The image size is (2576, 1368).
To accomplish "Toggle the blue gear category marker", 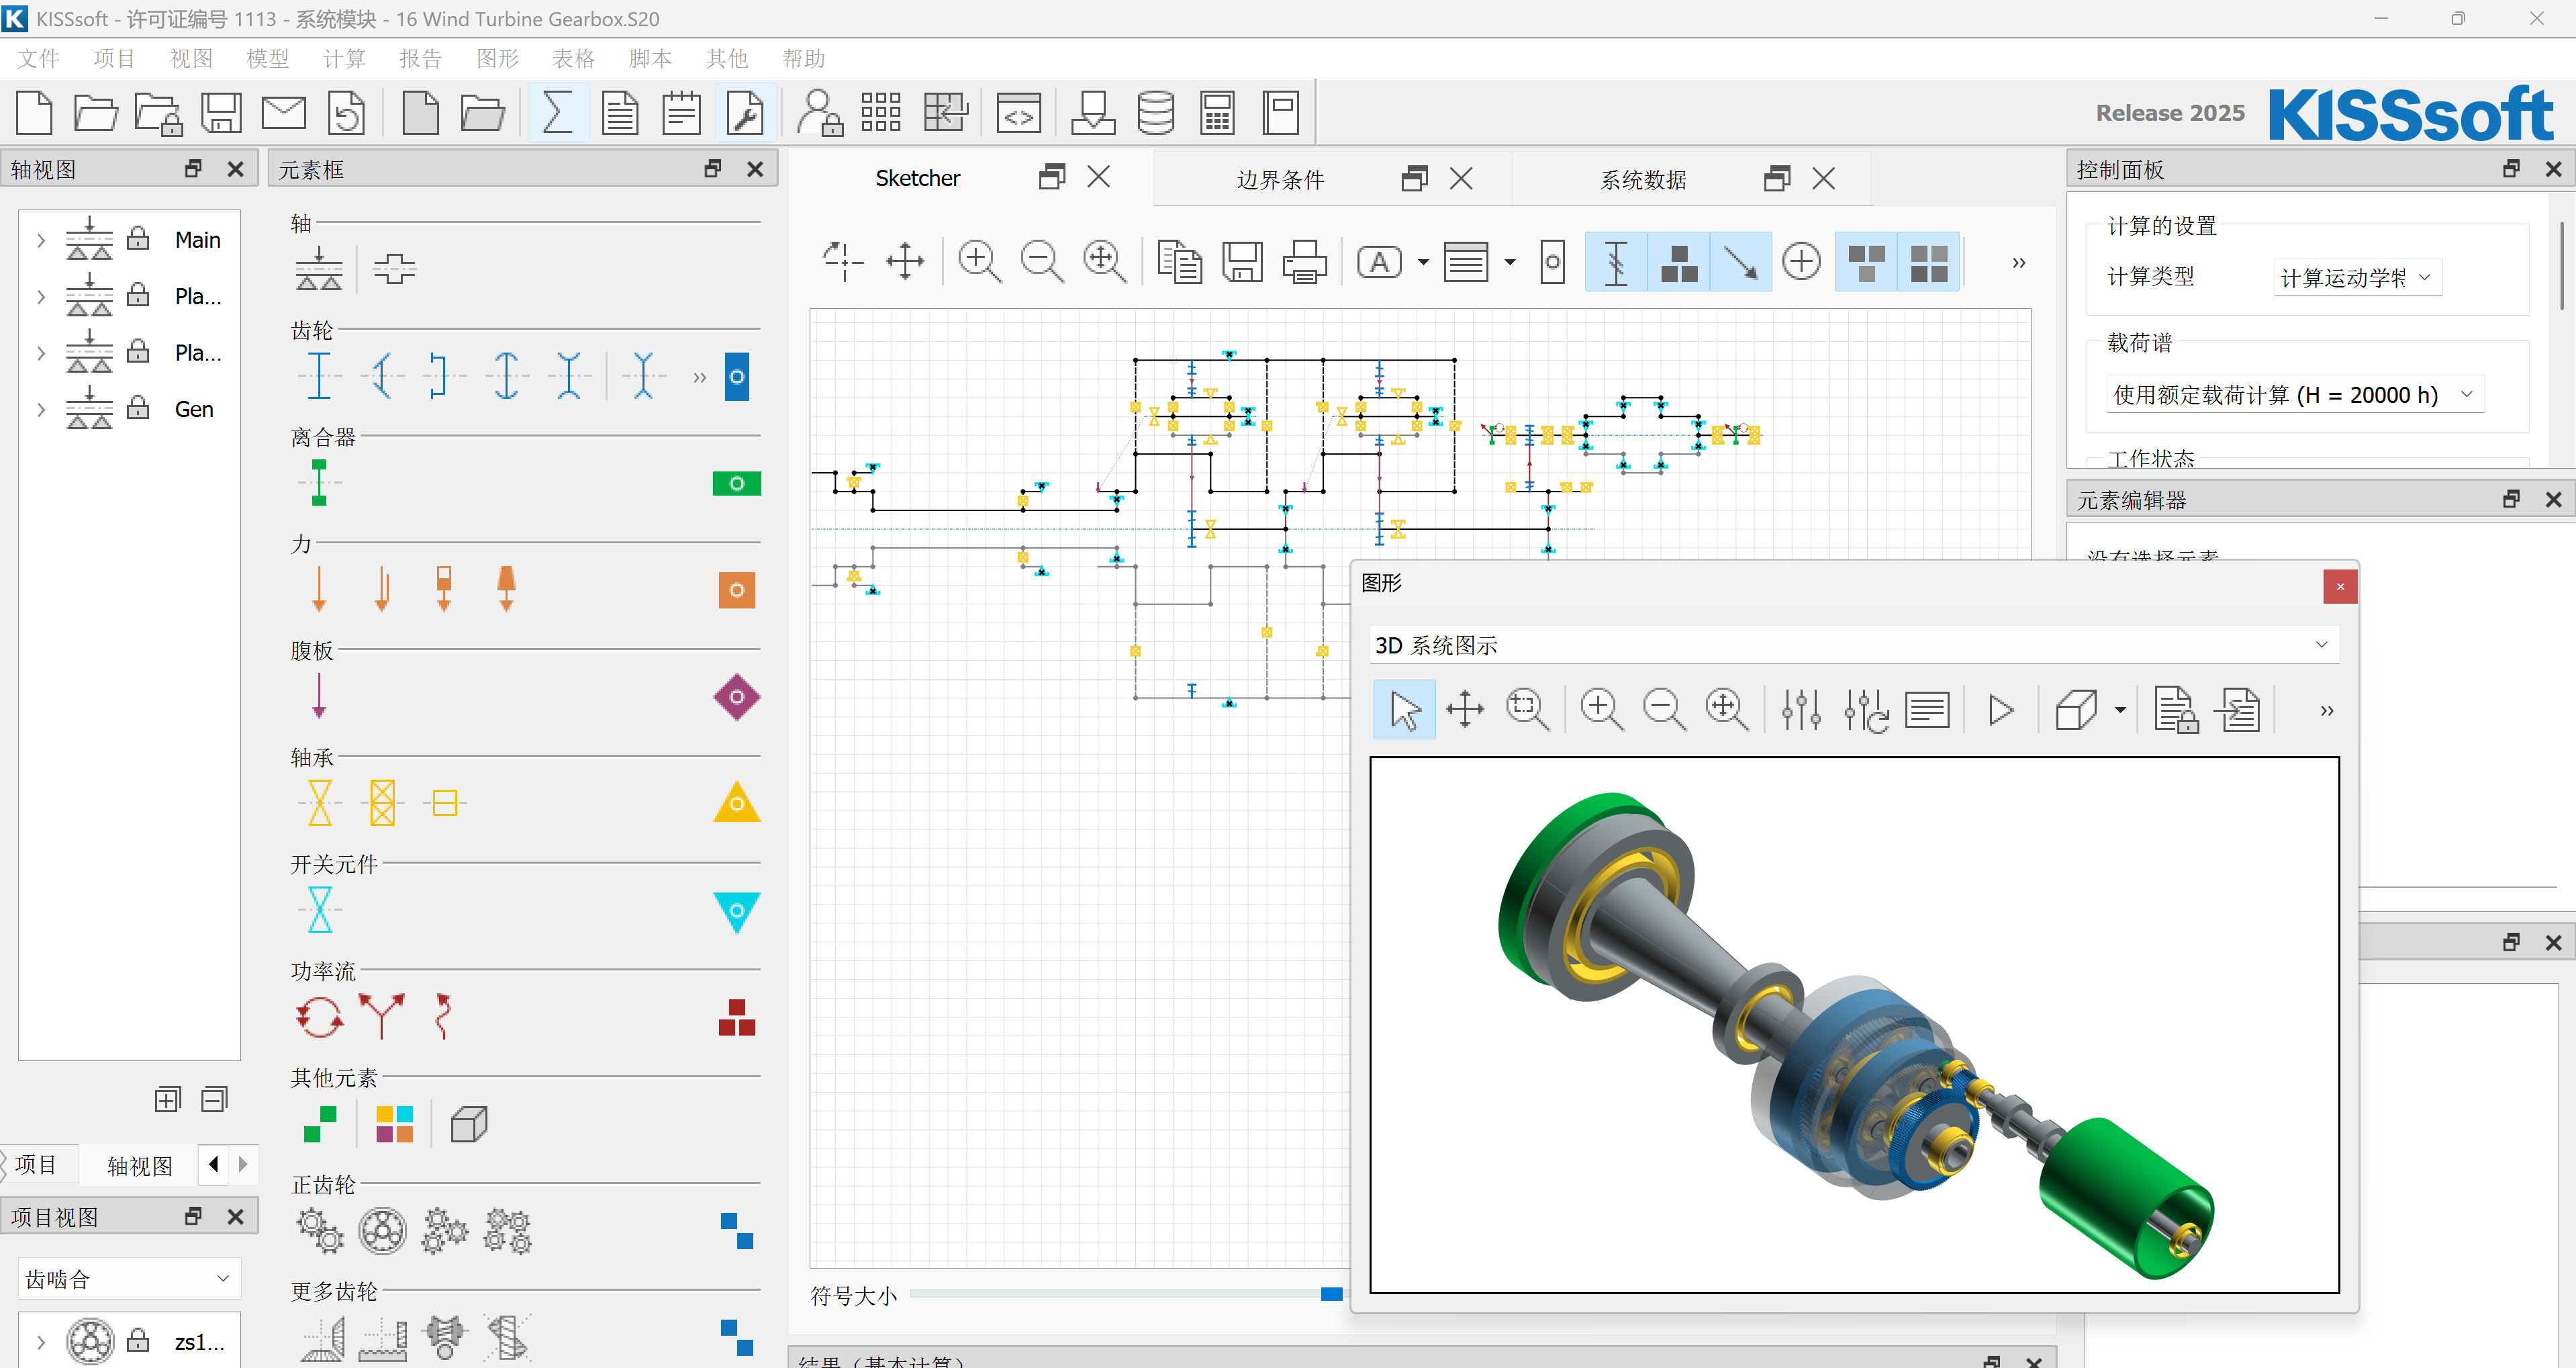I will [x=736, y=377].
